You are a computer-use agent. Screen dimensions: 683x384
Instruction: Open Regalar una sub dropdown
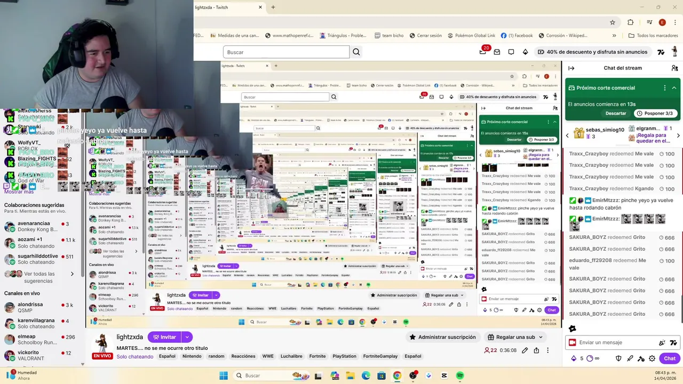tap(515, 337)
